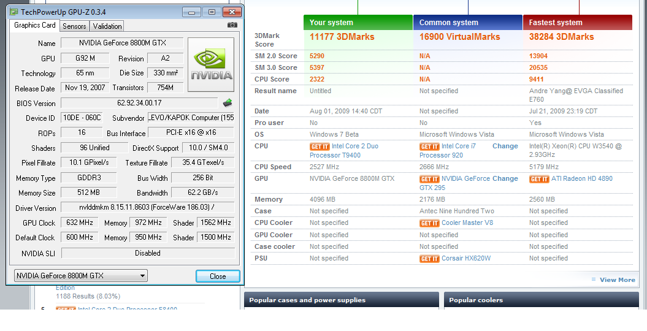Click GET IT badge beside Cooler Master V8
This screenshot has width=647, height=331.
[x=429, y=223]
